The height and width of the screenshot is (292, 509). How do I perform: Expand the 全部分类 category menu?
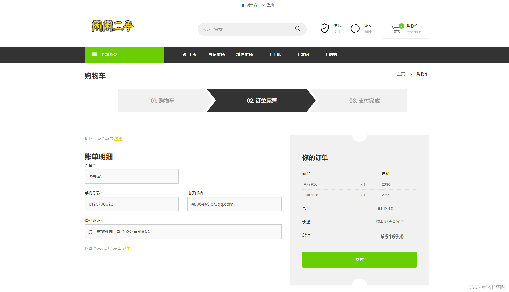point(124,55)
